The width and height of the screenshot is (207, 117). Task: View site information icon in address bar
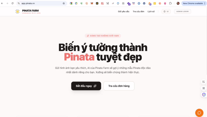(19, 3)
